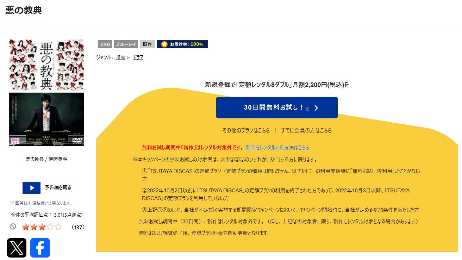Image resolution: width=462 pixels, height=260 pixels.
Task: Start the 30日間無料お試し button
Action: point(277,108)
